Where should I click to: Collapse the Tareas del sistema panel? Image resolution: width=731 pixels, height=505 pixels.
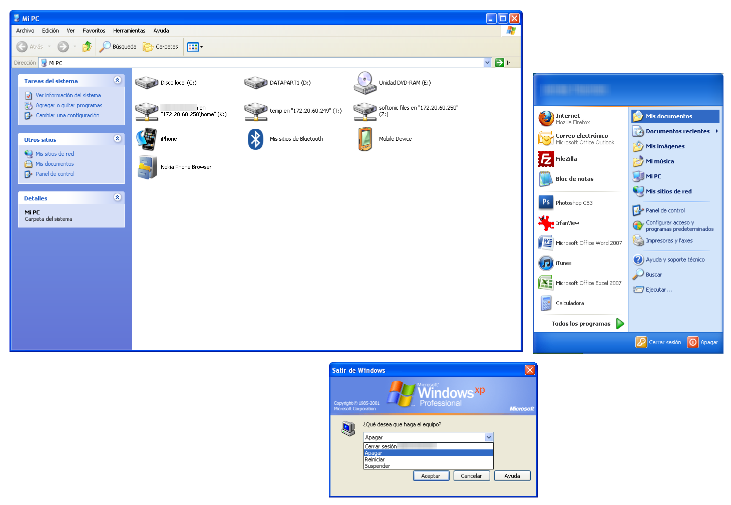[x=117, y=80]
